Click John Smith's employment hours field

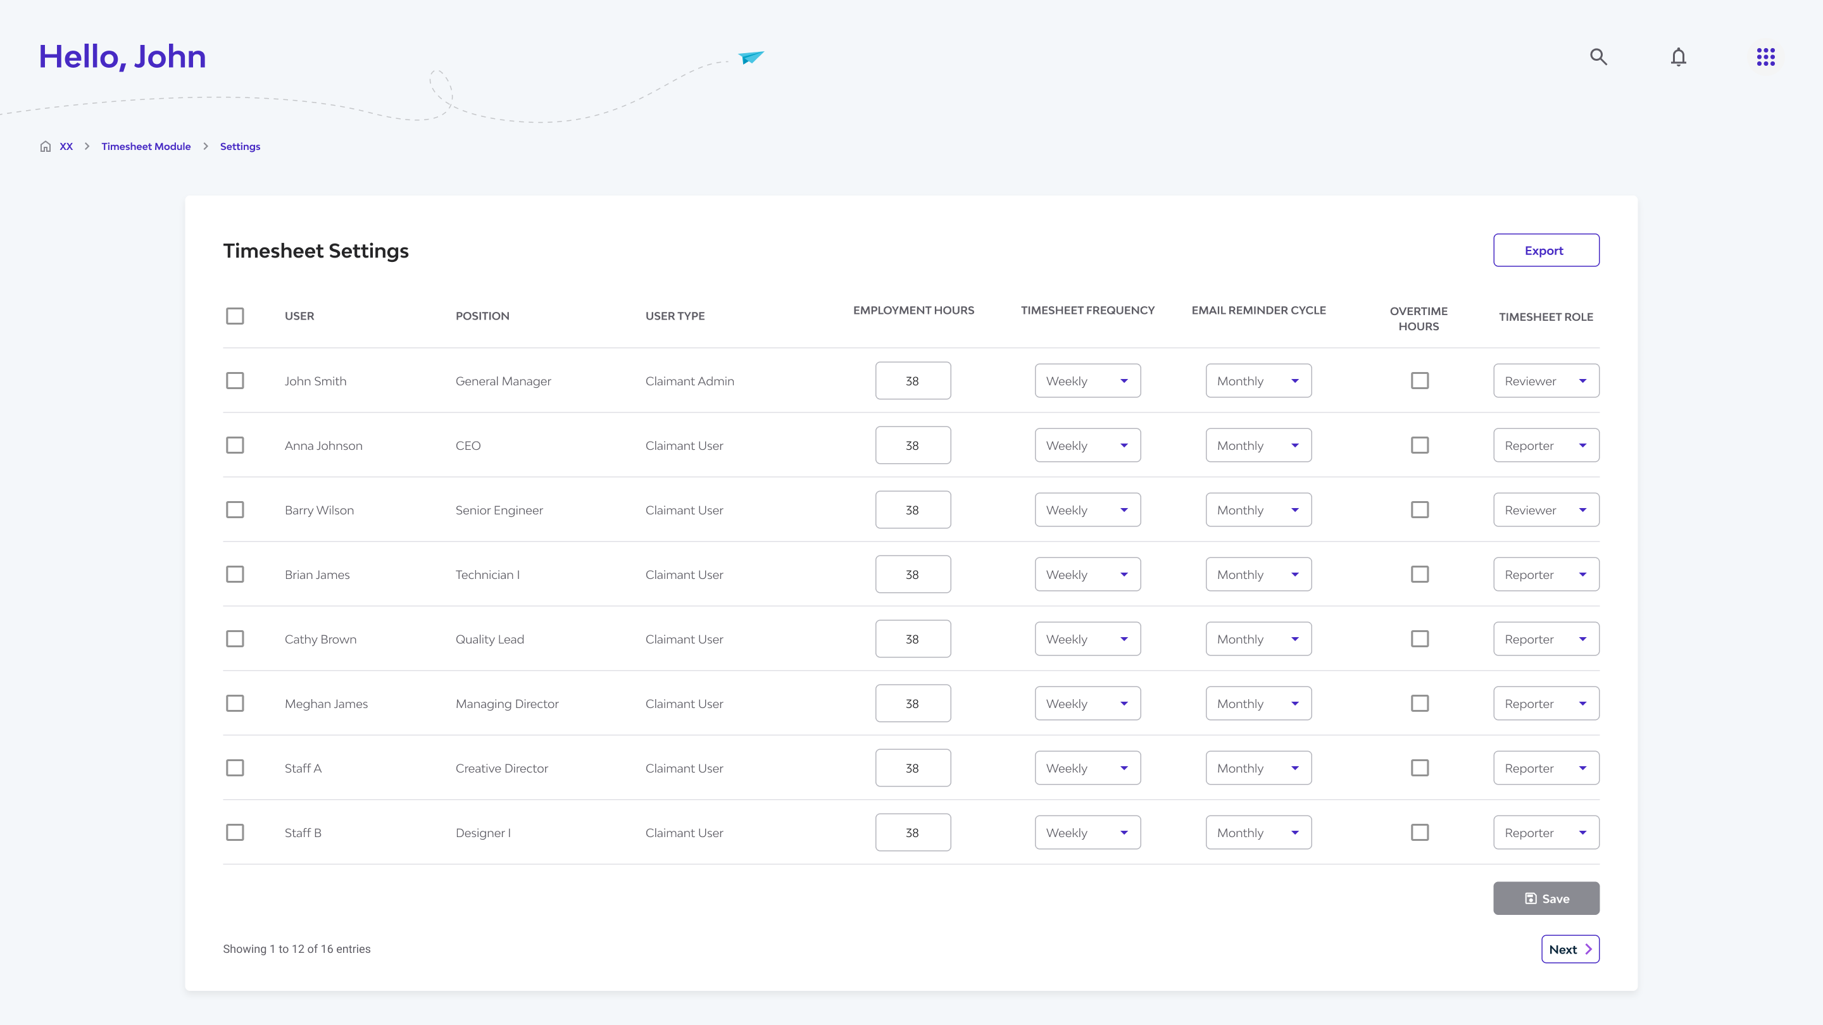point(912,380)
